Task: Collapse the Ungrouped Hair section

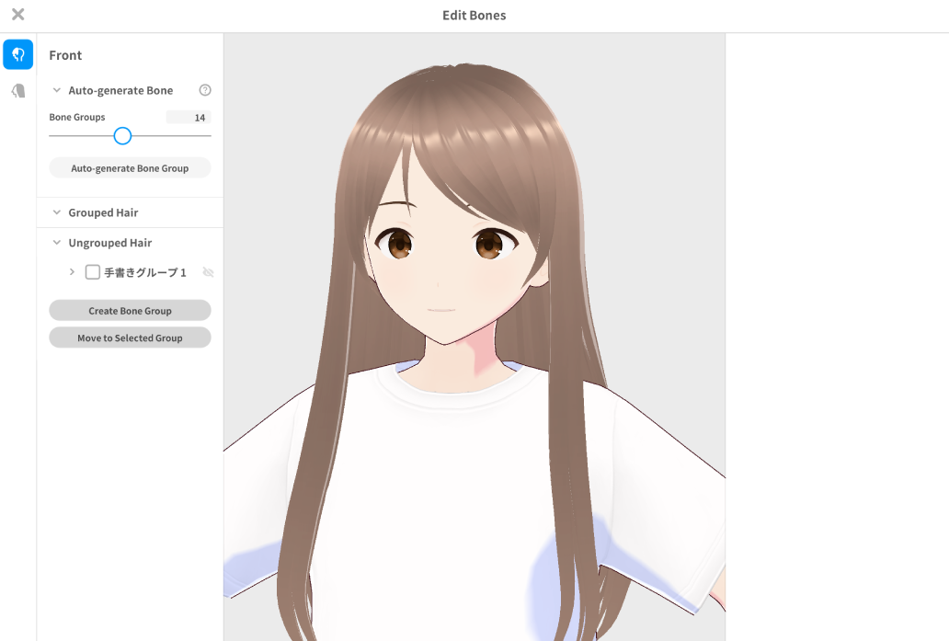Action: (57, 243)
